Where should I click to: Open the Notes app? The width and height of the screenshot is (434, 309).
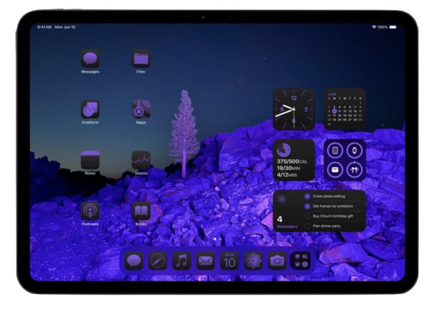pos(90,160)
